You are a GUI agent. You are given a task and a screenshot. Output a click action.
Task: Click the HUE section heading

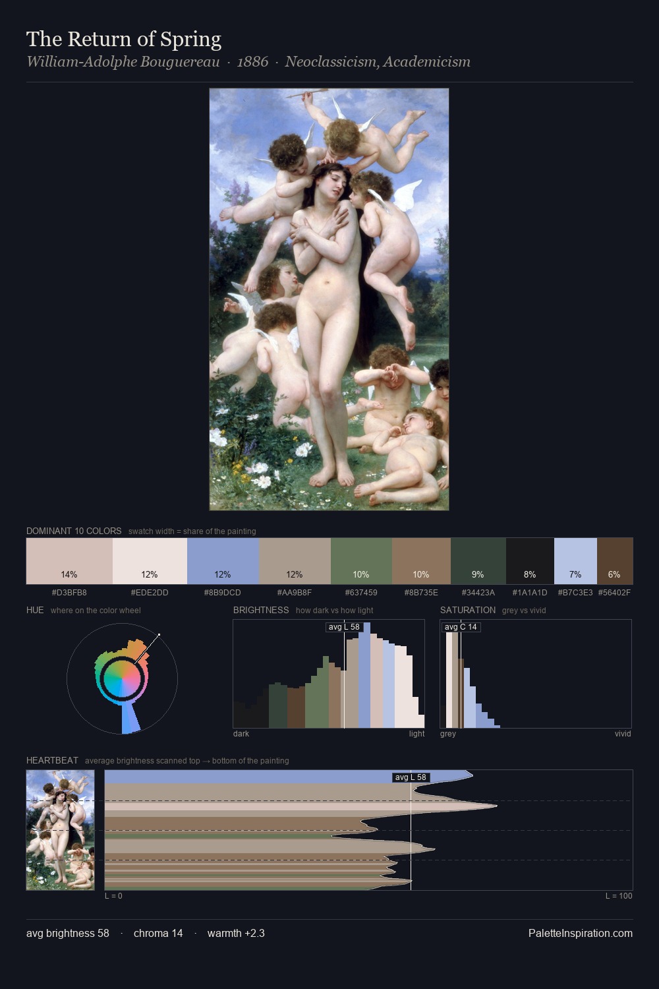pyautogui.click(x=35, y=610)
